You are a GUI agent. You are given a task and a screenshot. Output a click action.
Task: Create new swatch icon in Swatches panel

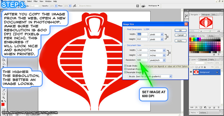[x=214, y=54]
